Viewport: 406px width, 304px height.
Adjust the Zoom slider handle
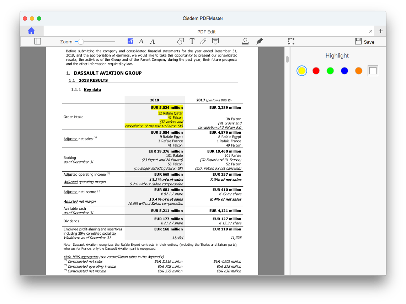[81, 42]
